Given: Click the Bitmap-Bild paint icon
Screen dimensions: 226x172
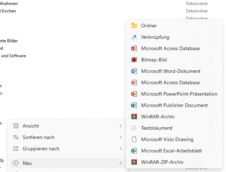Looking at the screenshot, I should tap(134, 60).
